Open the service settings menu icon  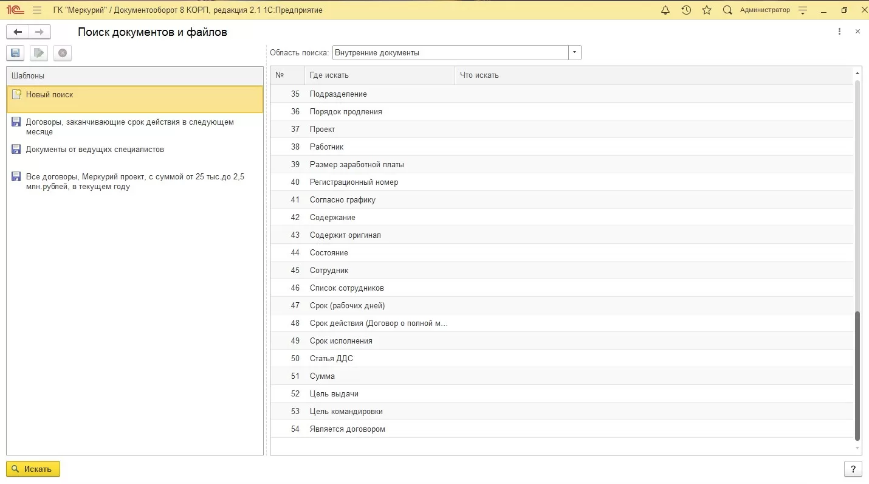tap(803, 10)
